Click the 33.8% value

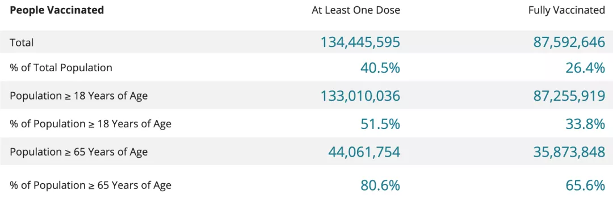coord(585,124)
